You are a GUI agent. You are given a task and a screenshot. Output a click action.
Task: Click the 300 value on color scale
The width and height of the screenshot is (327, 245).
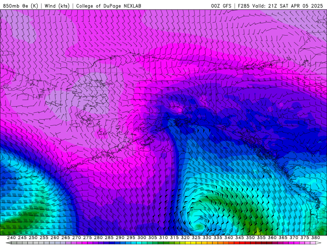coord(141,238)
